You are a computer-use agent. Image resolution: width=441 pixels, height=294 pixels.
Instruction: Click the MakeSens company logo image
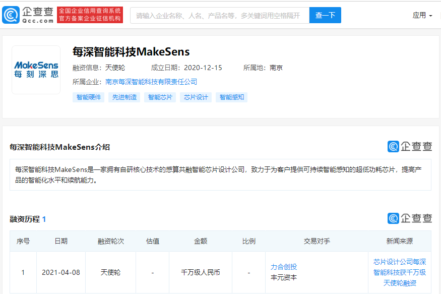[x=36, y=69]
